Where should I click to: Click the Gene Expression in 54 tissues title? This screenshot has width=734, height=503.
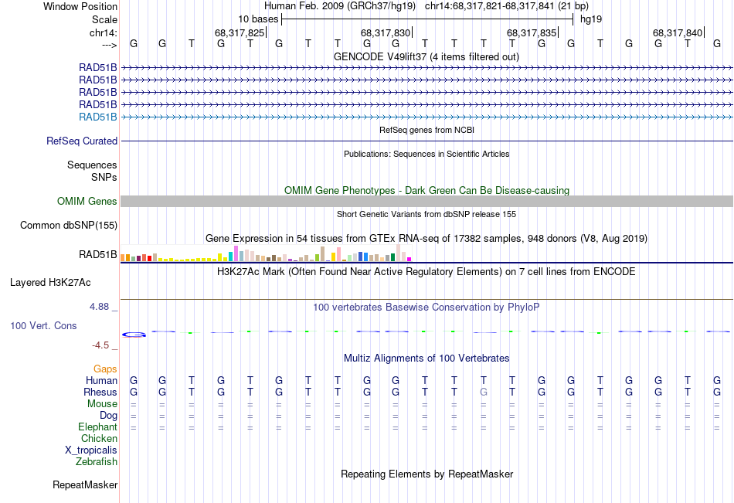[426, 239]
